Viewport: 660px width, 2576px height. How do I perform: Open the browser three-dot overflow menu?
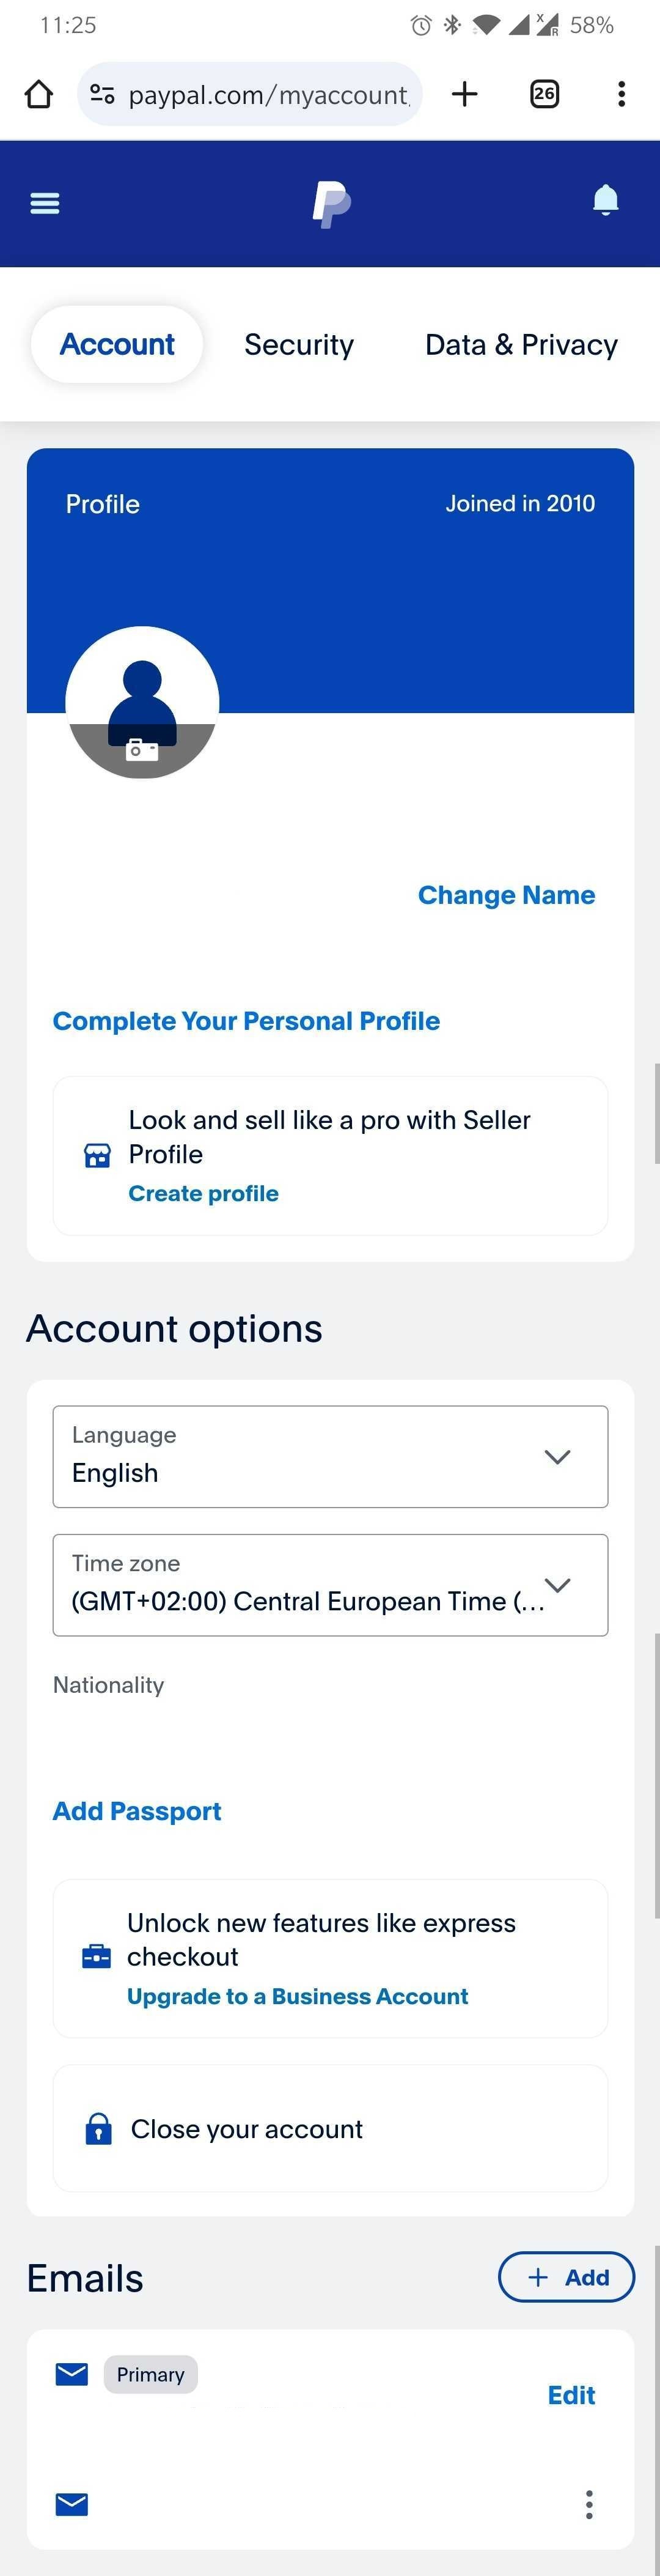click(x=621, y=95)
